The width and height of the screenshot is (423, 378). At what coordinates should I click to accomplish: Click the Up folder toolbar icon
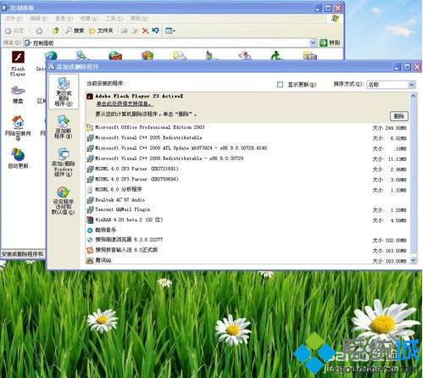(56, 31)
